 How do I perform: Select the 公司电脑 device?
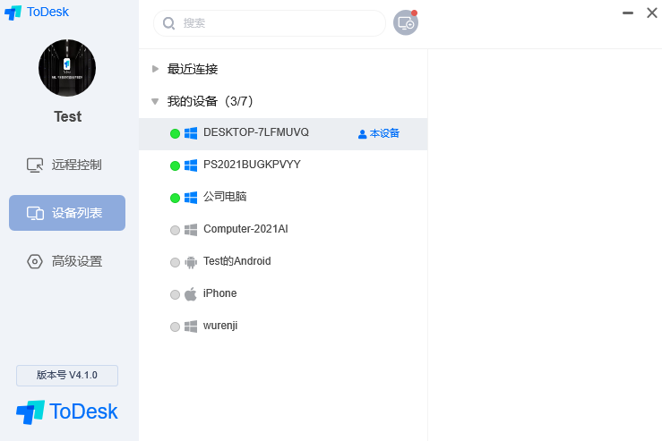(283, 198)
